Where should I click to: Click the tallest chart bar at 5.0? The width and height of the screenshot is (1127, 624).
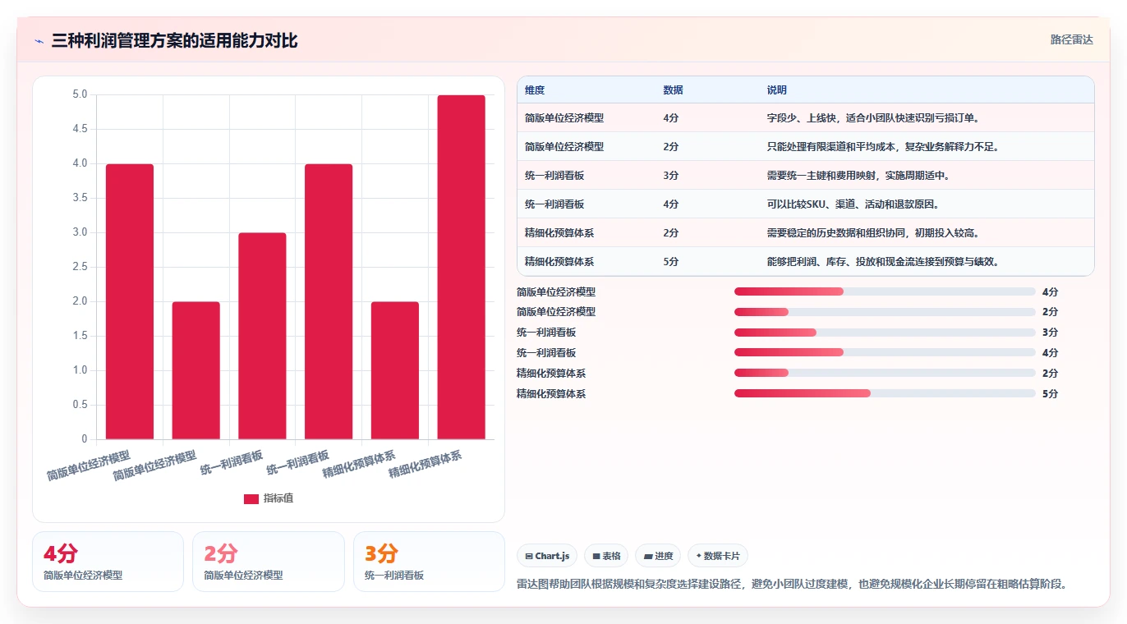coord(461,267)
